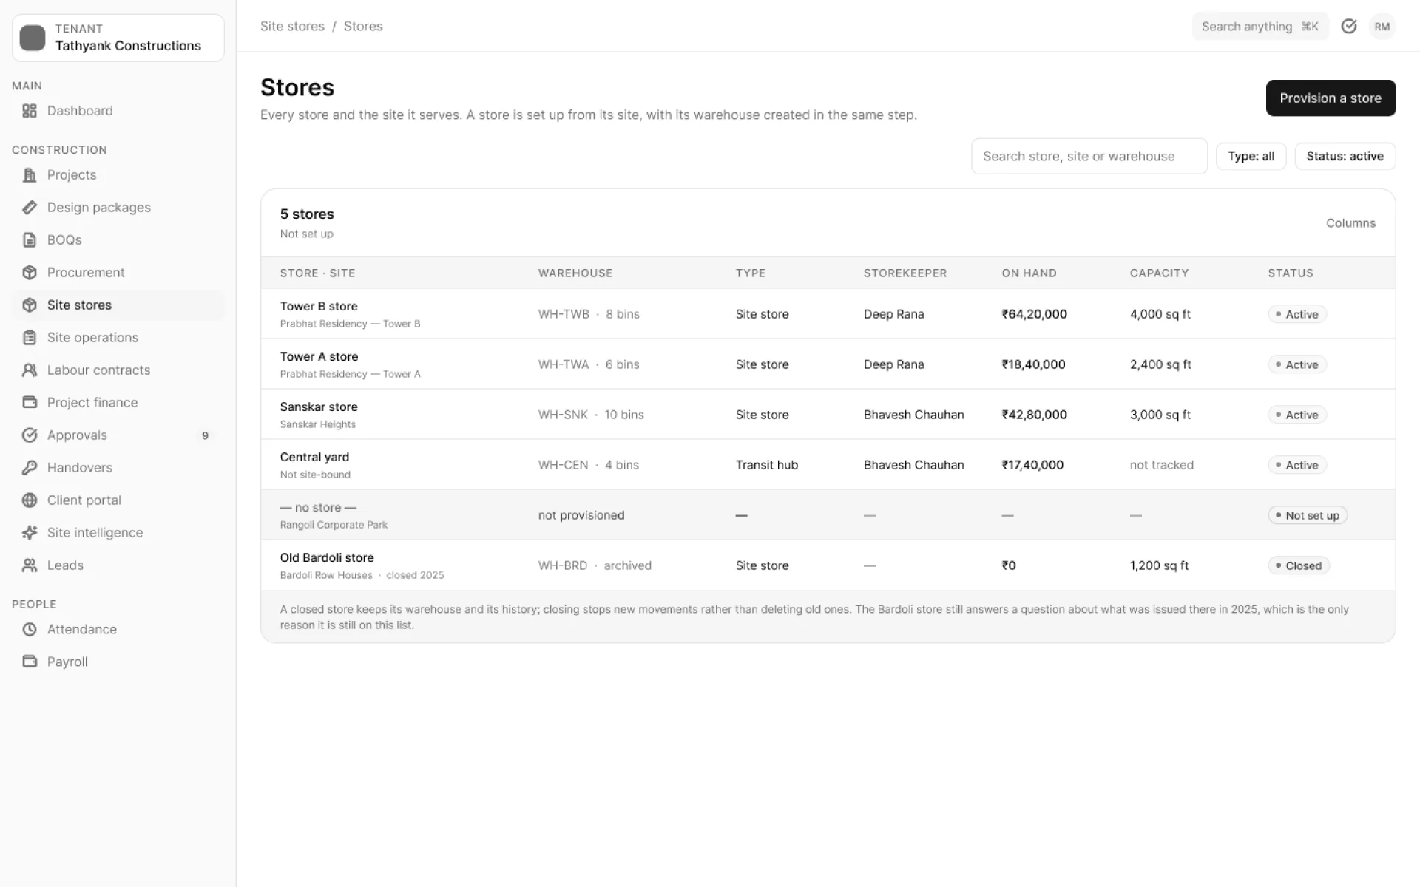Click the WH-TWA warehouse cell
Viewport: 1420px width, 887px height.
[x=589, y=364]
